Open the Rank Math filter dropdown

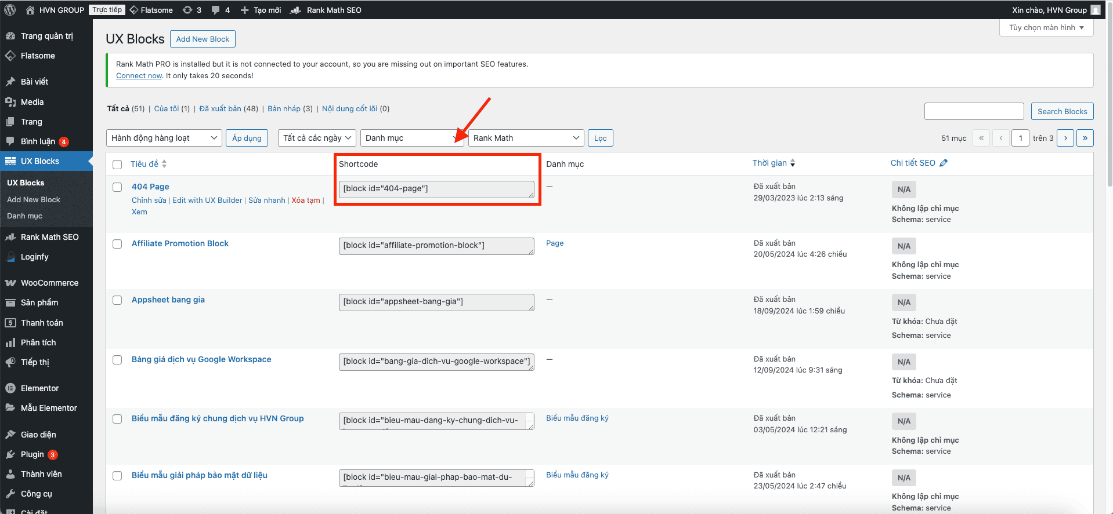click(x=525, y=138)
